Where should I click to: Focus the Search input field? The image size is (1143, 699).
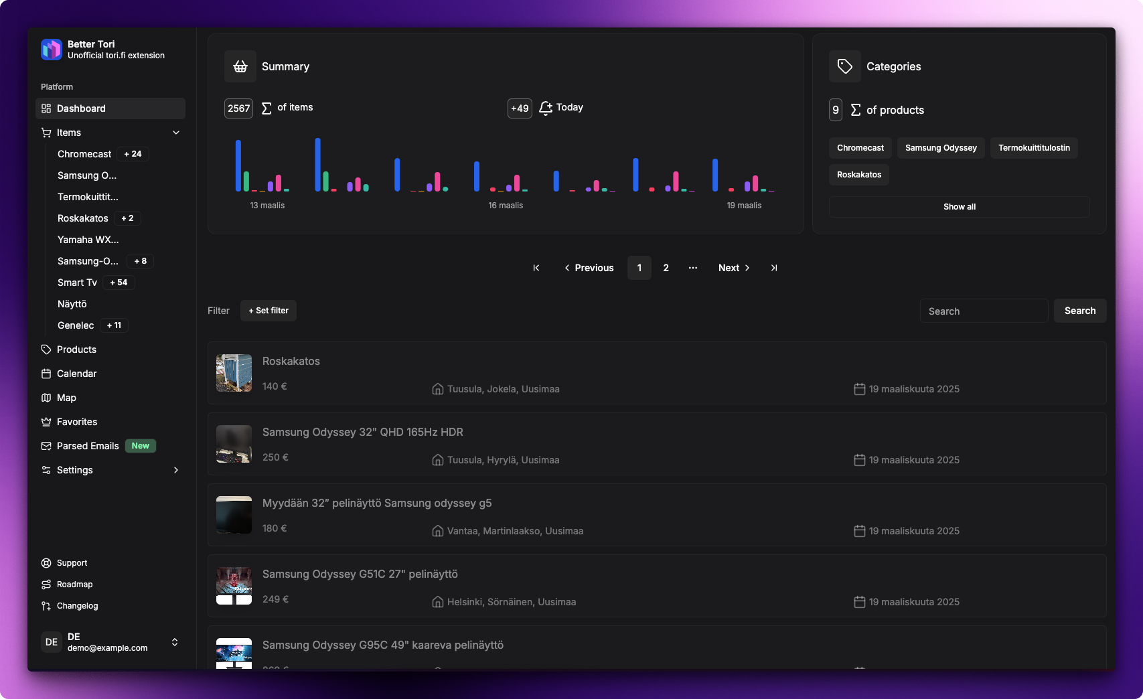coord(984,311)
